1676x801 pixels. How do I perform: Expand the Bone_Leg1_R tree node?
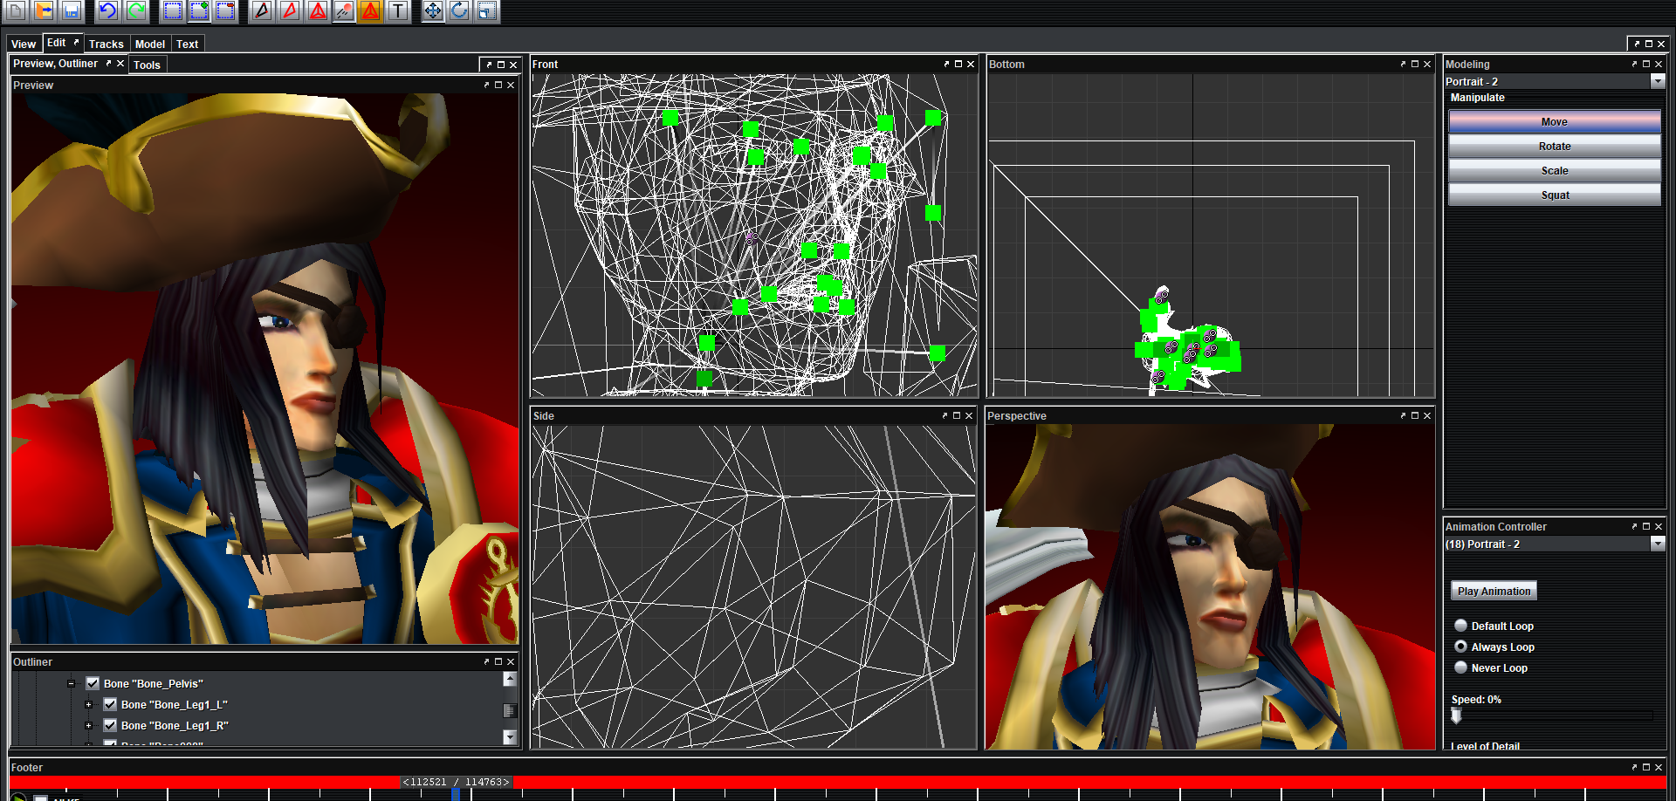88,725
